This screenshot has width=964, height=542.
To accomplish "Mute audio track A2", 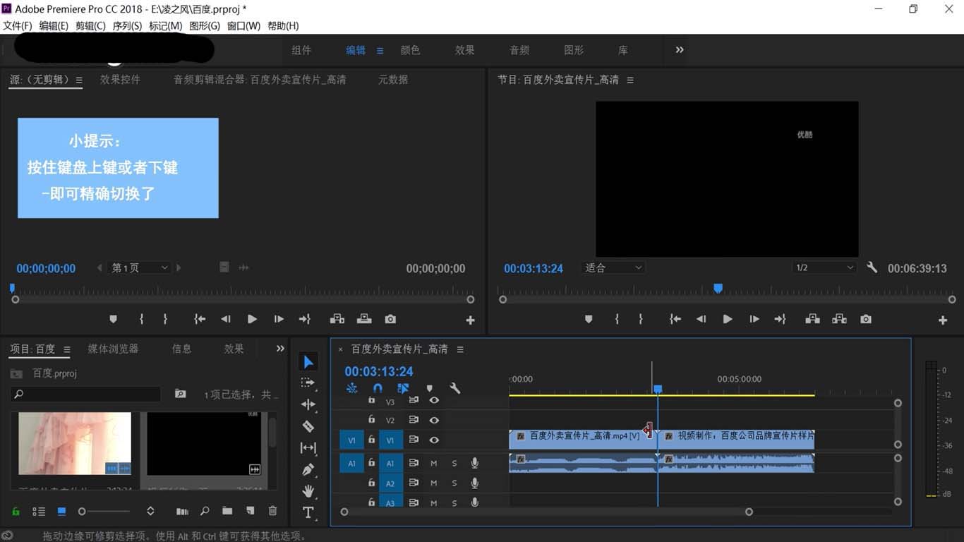I will click(x=433, y=483).
